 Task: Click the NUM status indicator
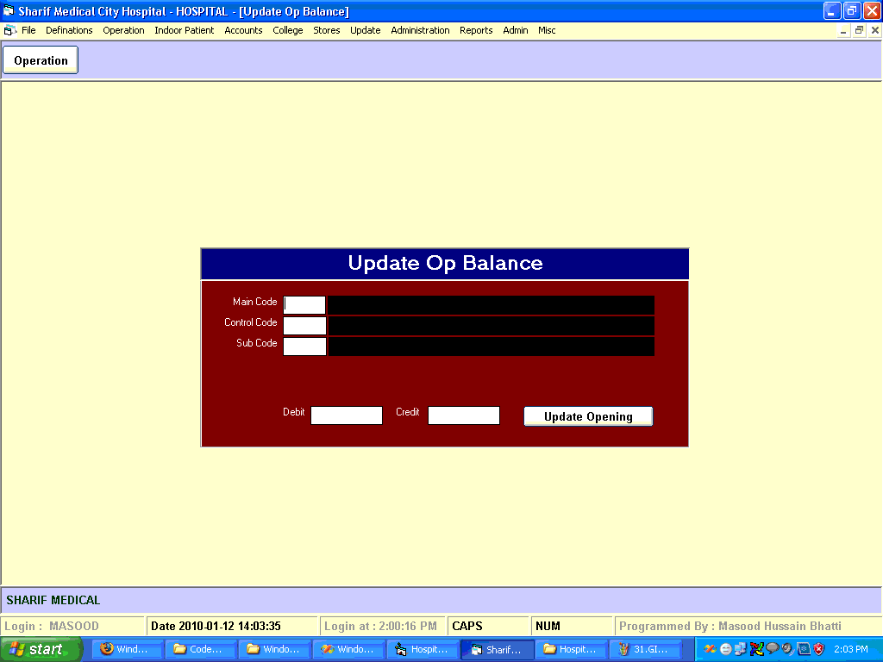point(572,626)
